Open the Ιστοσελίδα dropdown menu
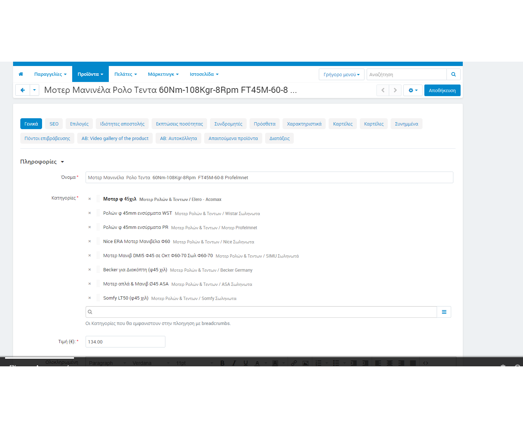The image size is (523, 428). pyautogui.click(x=204, y=74)
